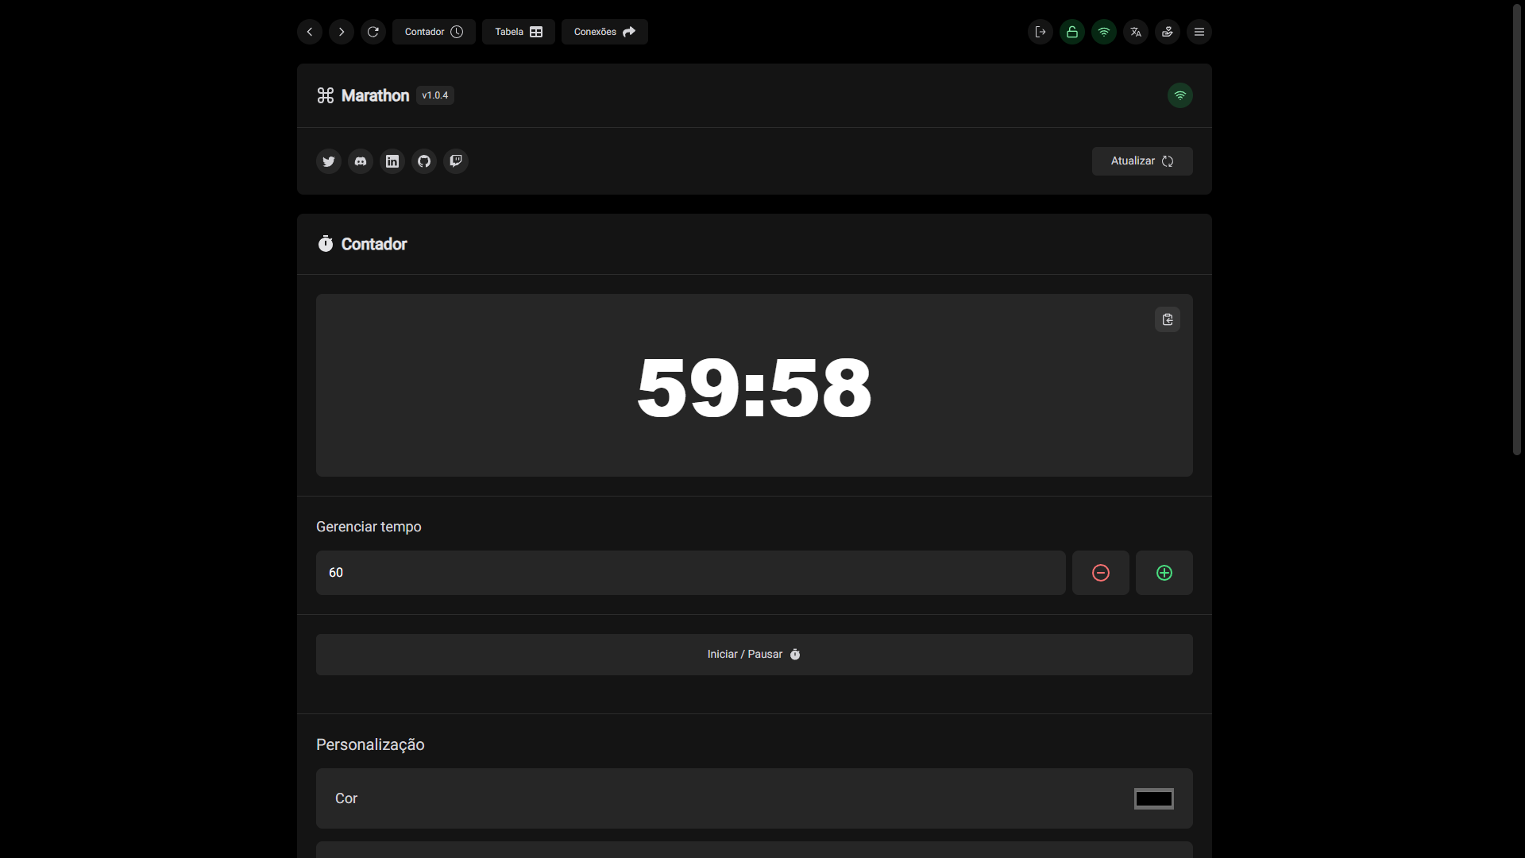Switch to the Contador tab
The height and width of the screenshot is (858, 1525).
click(x=434, y=32)
